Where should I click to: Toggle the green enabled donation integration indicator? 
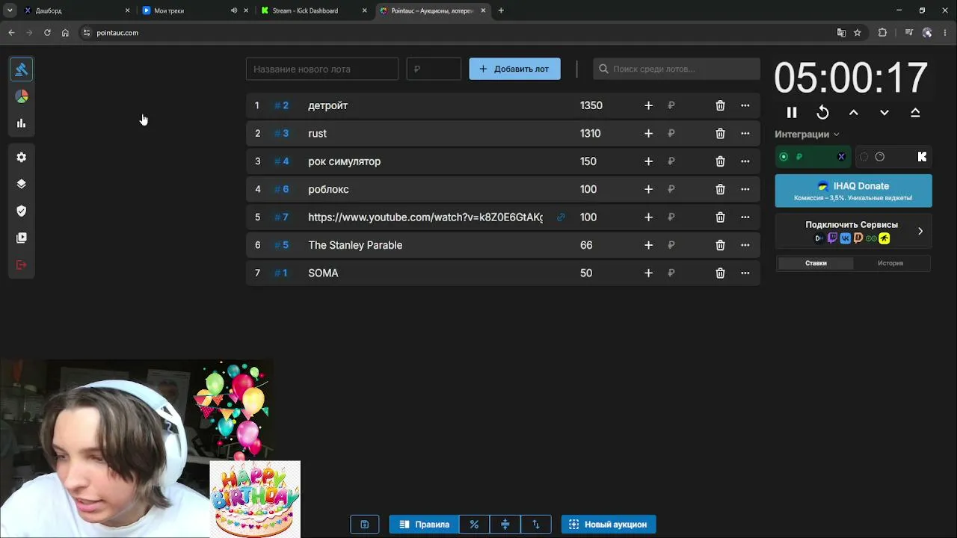[784, 157]
